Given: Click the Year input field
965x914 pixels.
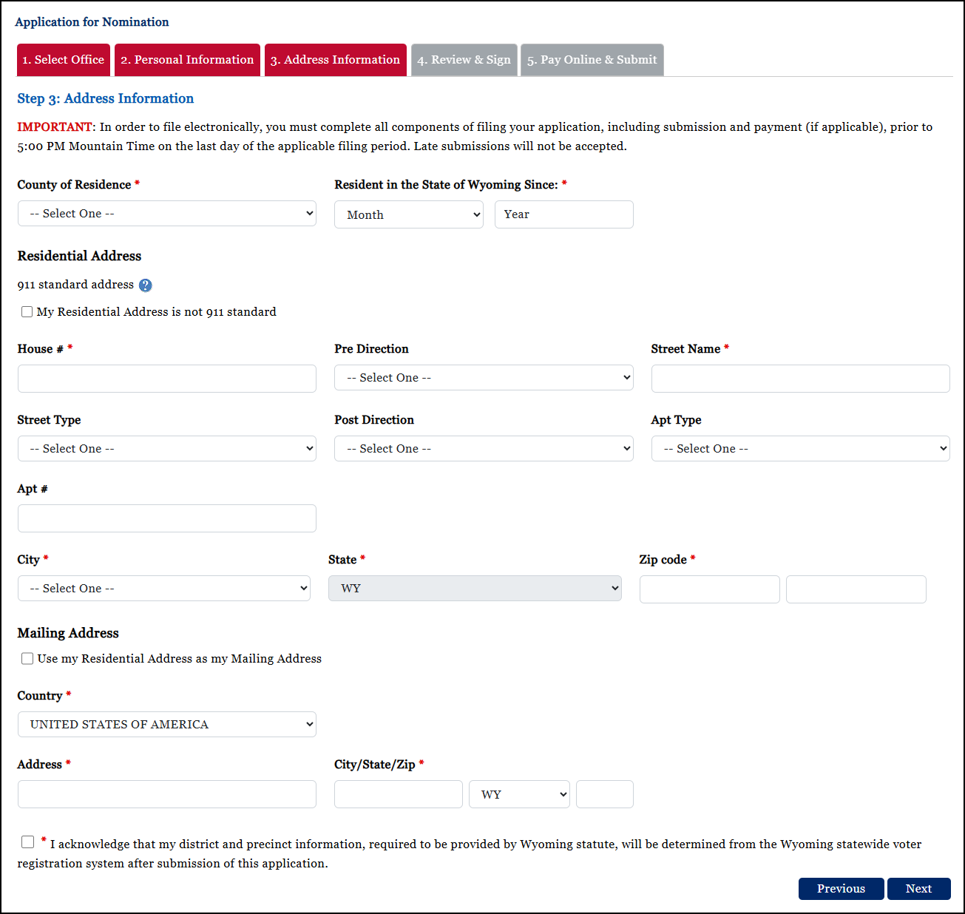Looking at the screenshot, I should (x=564, y=214).
